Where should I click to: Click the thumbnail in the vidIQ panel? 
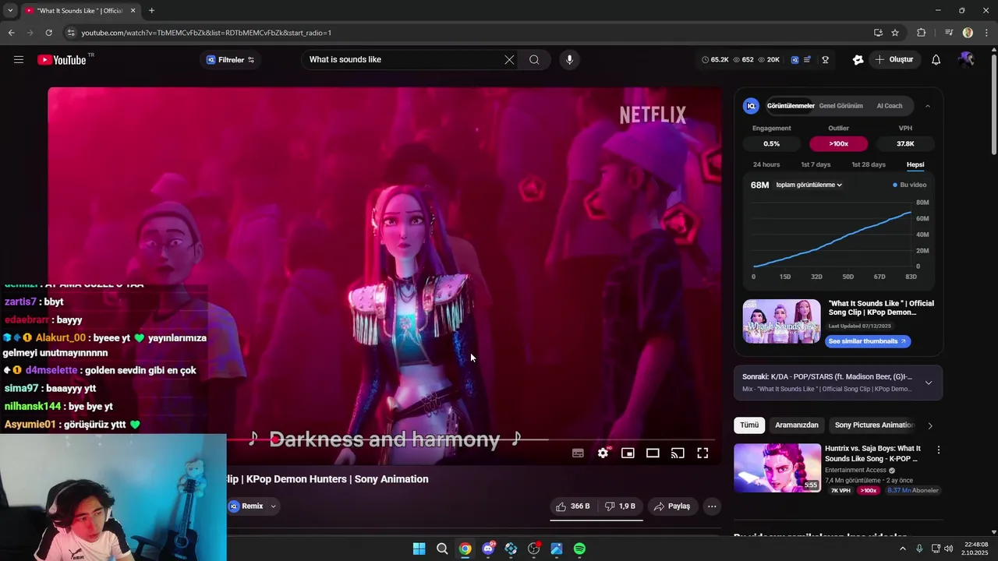tap(781, 322)
